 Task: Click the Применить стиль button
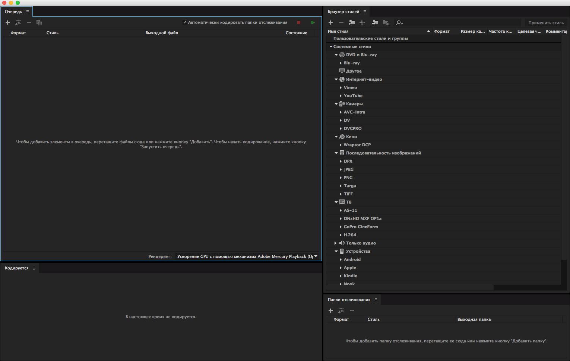[x=546, y=23]
